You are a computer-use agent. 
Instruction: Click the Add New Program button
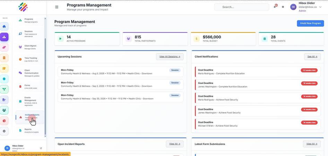(310, 23)
